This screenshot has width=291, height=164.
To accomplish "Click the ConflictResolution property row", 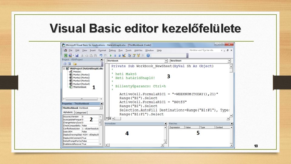I will coord(81,129).
